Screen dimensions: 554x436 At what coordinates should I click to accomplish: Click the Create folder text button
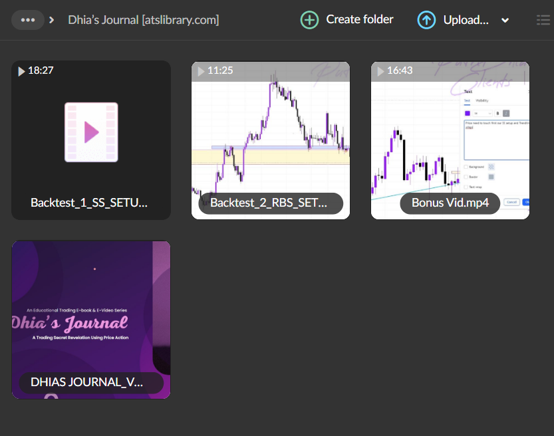coord(359,20)
